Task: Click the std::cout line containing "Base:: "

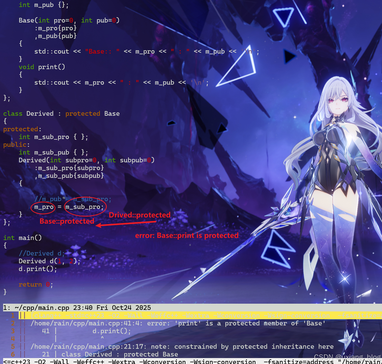Action: pos(147,52)
